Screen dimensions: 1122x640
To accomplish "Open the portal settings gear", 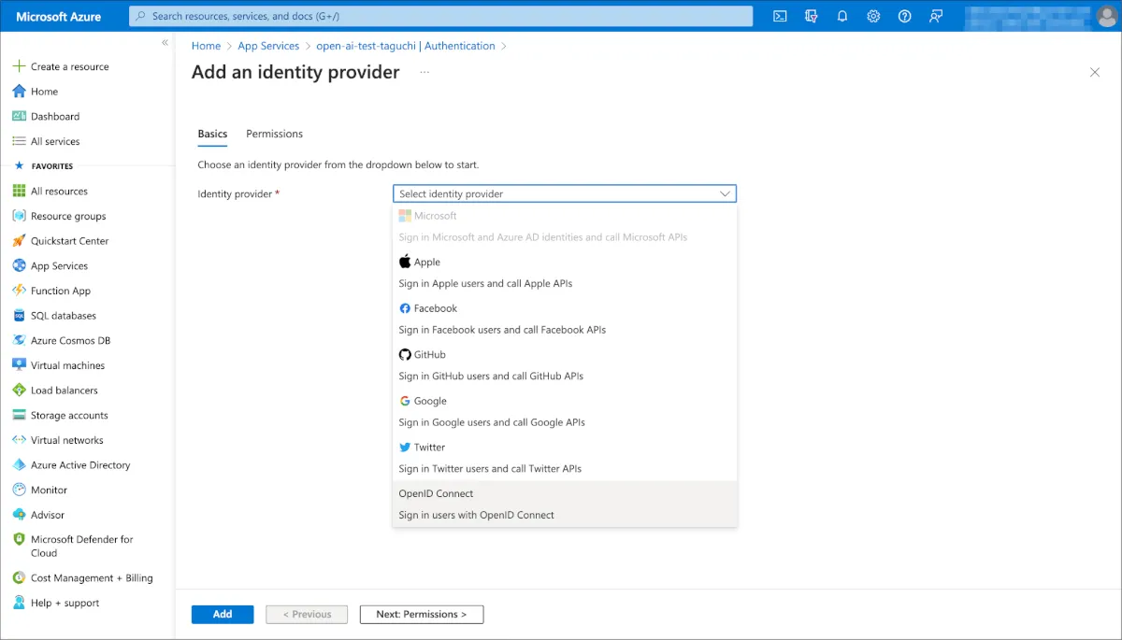I will (873, 16).
